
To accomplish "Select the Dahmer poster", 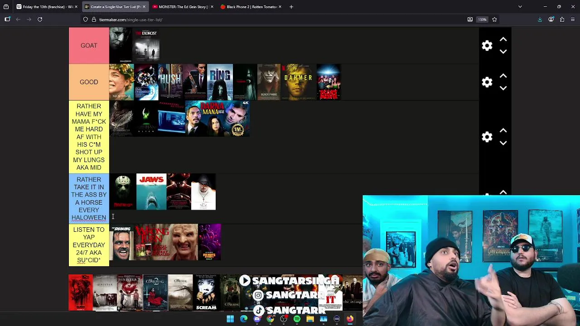I will coord(298,82).
